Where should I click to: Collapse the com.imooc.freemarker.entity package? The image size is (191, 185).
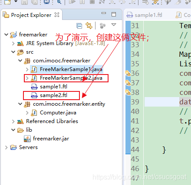[20, 104]
